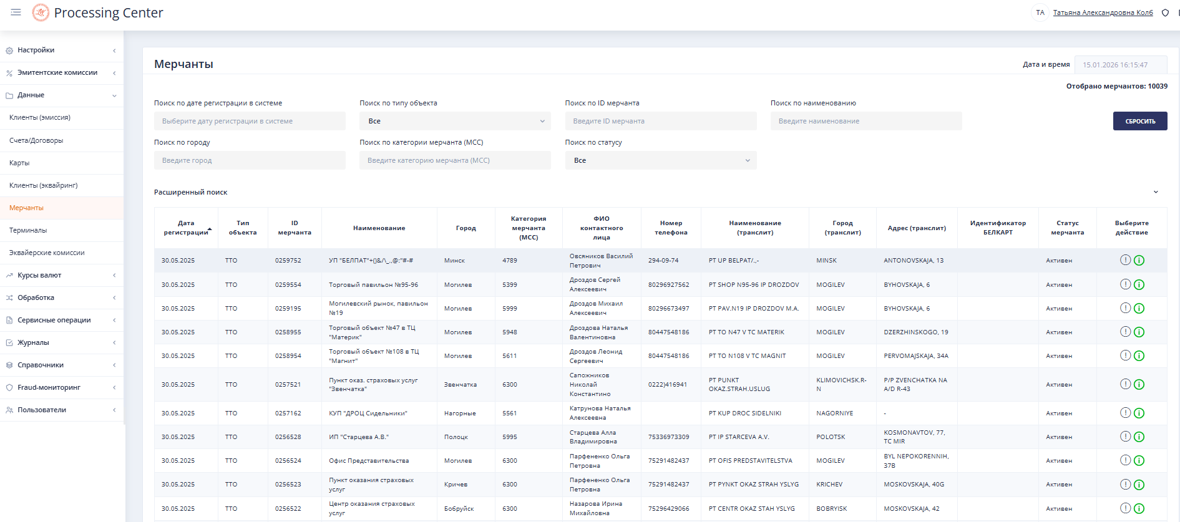This screenshot has height=522, width=1180.
Task: Open the Поиск по статусу dropdown
Action: coord(660,160)
